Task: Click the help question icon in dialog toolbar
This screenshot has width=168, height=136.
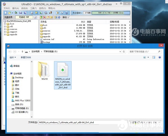Action: [160, 57]
